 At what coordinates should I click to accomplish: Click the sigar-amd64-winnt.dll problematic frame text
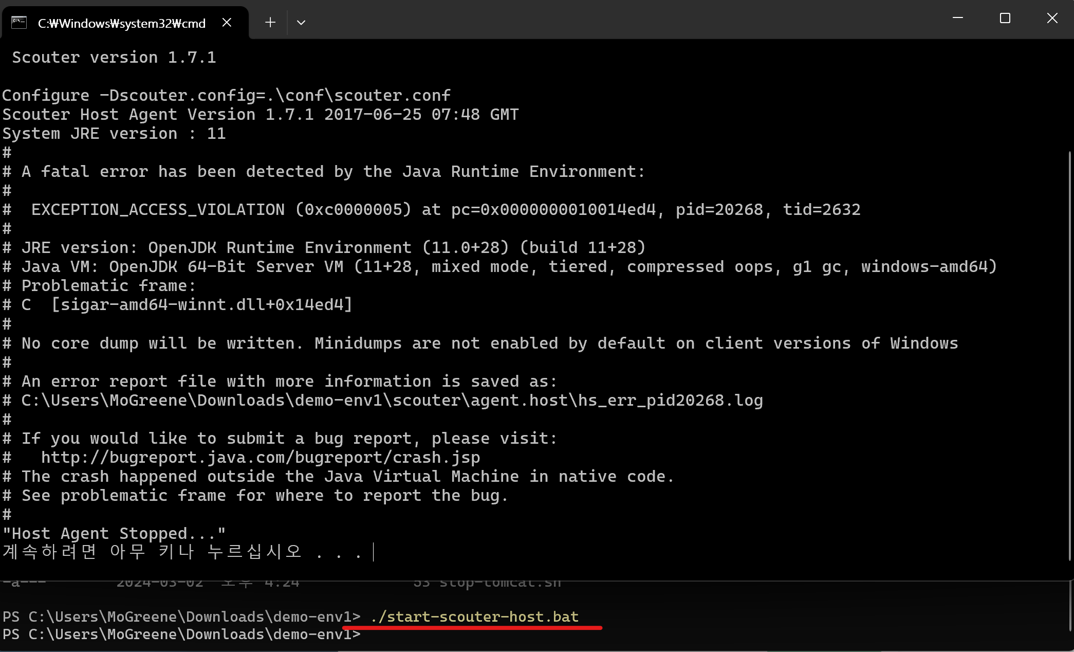[x=201, y=304]
